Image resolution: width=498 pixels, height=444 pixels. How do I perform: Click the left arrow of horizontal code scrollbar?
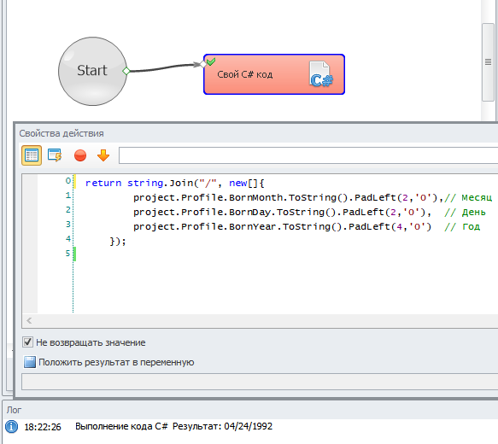click(29, 320)
